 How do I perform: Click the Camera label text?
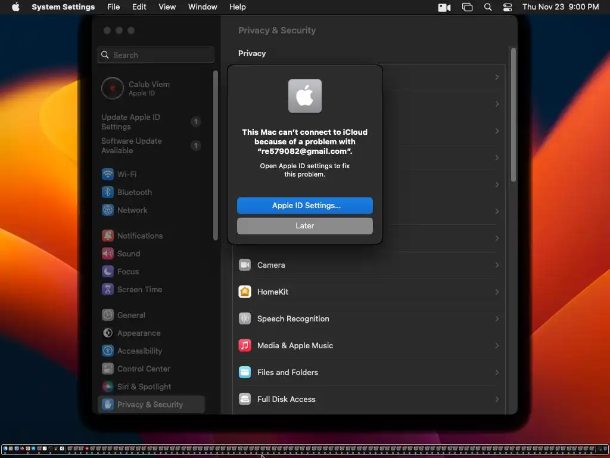(x=271, y=265)
